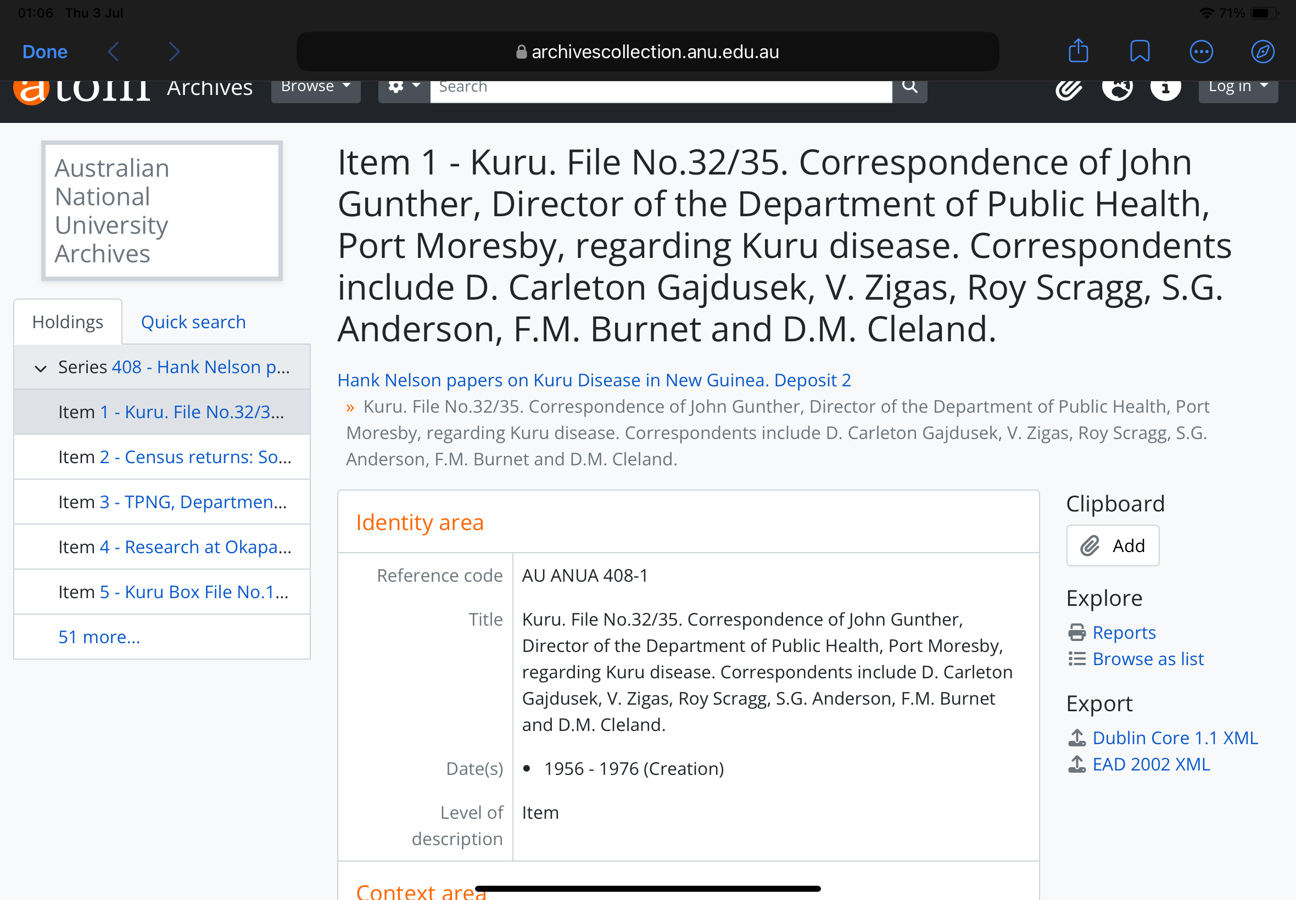This screenshot has height=900, width=1296.
Task: Select the Holdings tab
Action: click(x=68, y=322)
